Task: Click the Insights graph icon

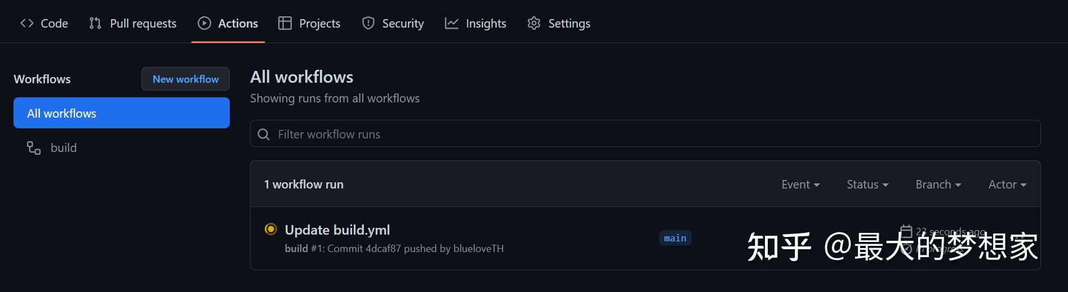Action: [452, 23]
